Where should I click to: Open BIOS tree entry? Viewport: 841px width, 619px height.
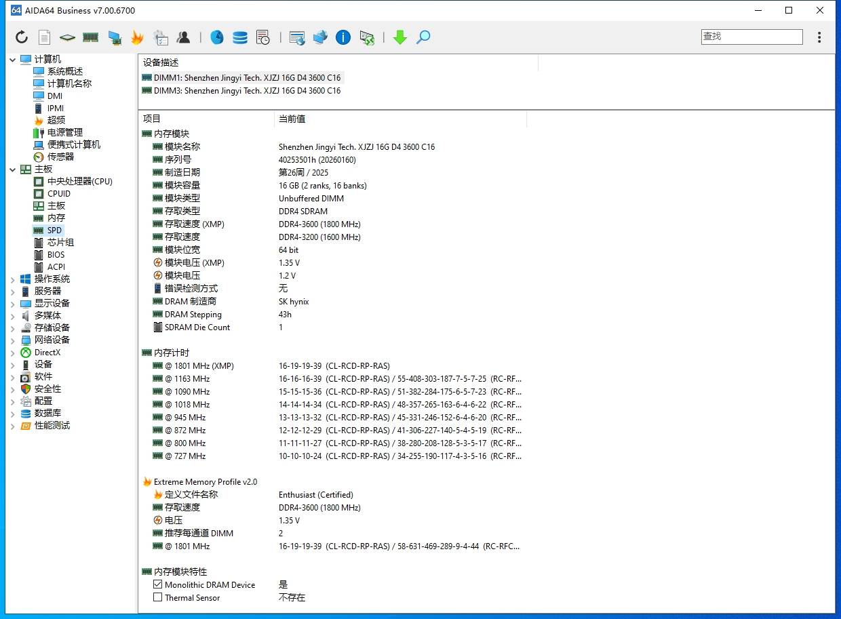(56, 255)
